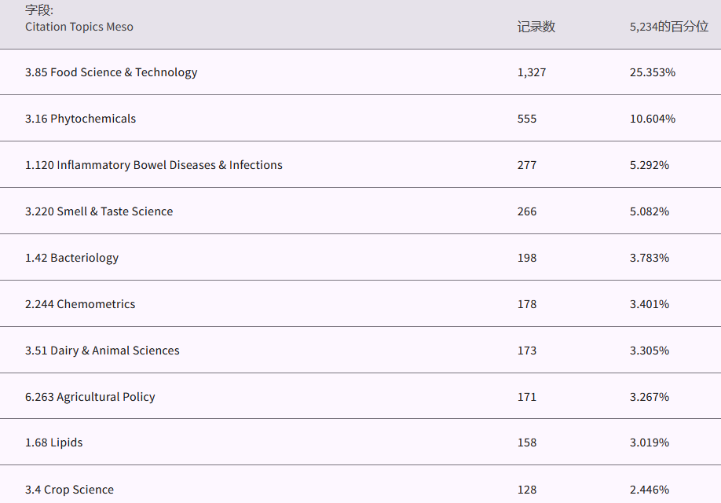Select the 6.263 Agricultural Policy row

[90, 397]
